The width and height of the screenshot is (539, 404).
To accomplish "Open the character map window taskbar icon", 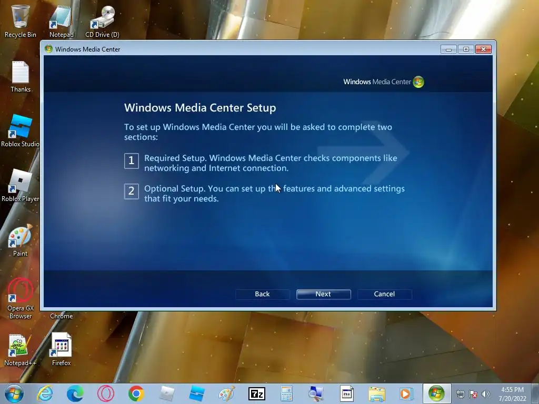I will tap(347, 393).
